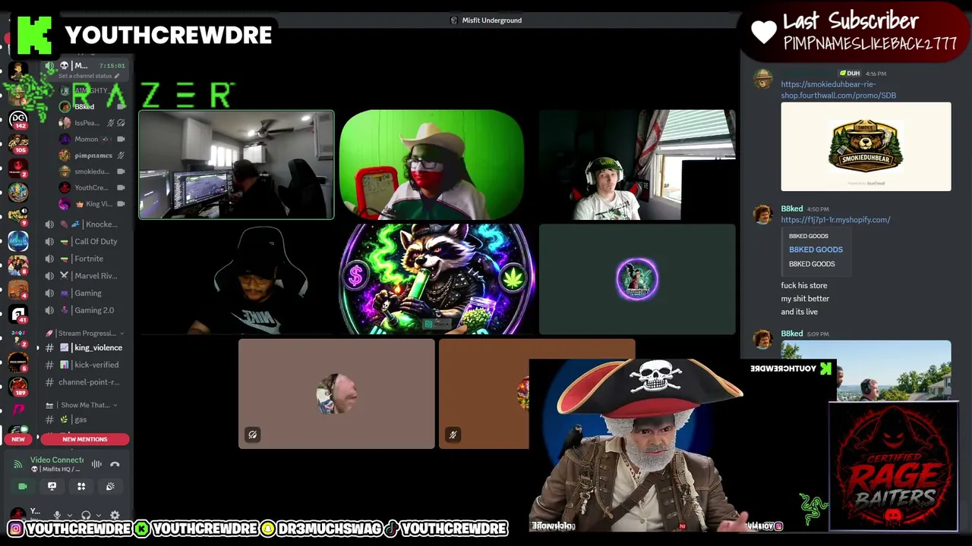Viewport: 972px width, 546px height.
Task: Focus the raccoon avatar tile
Action: coord(437,280)
